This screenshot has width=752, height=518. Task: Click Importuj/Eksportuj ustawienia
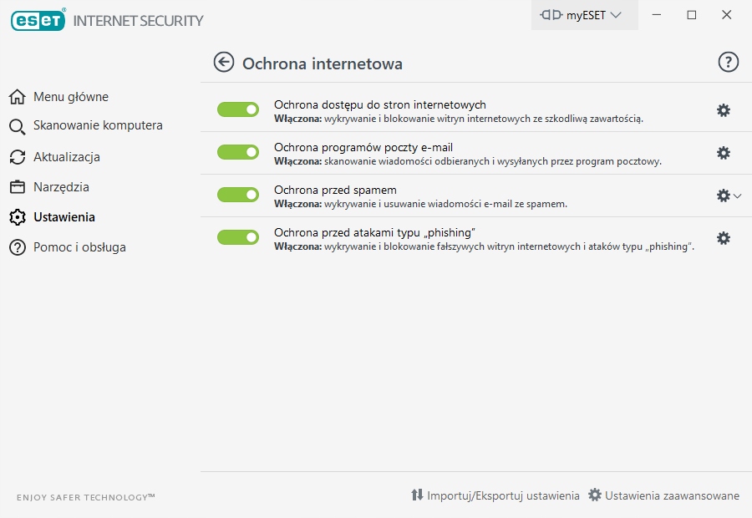[x=495, y=495]
